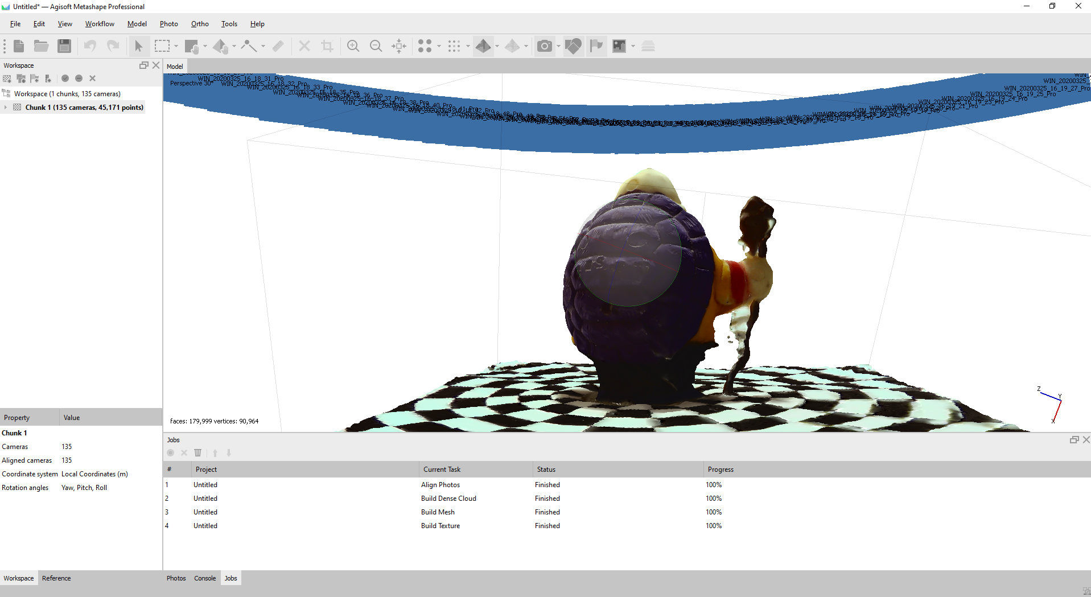The width and height of the screenshot is (1091, 597).
Task: Remove items with the Workspace X icon
Action: pos(92,79)
